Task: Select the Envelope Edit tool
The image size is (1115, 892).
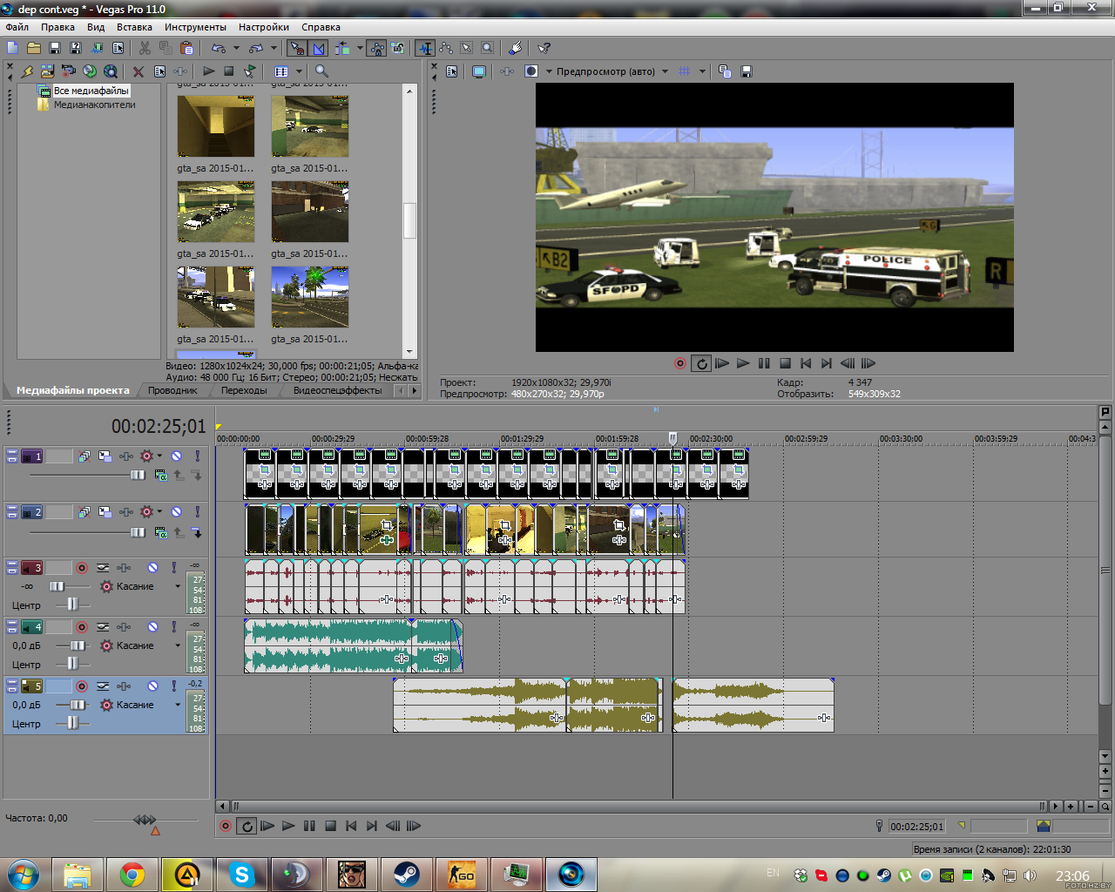Action: [x=446, y=48]
